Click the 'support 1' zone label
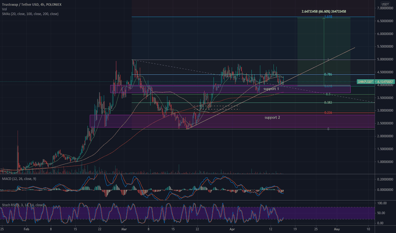Viewport: 396px width, 233px height. coord(271,89)
